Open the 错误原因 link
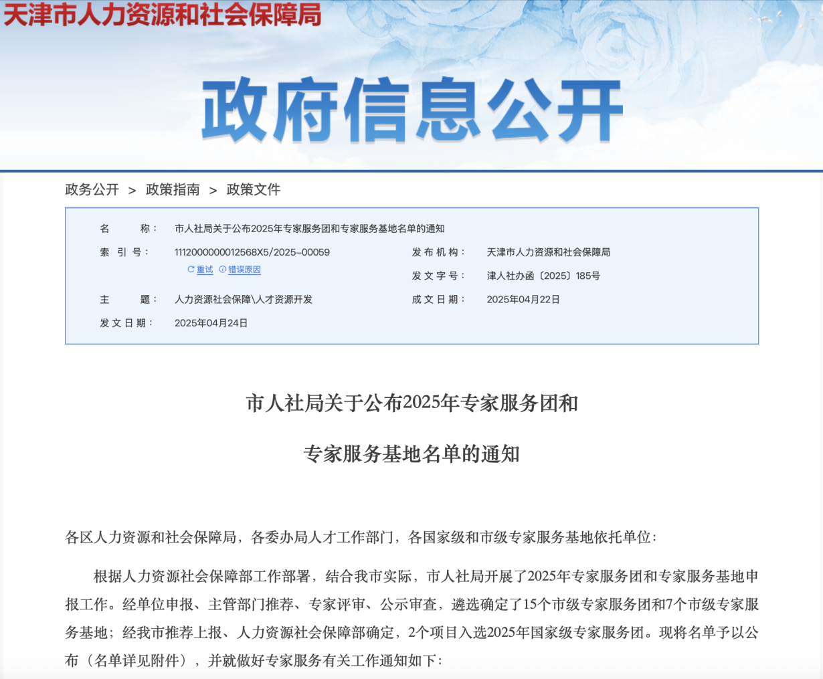The image size is (823, 679). coord(244,270)
